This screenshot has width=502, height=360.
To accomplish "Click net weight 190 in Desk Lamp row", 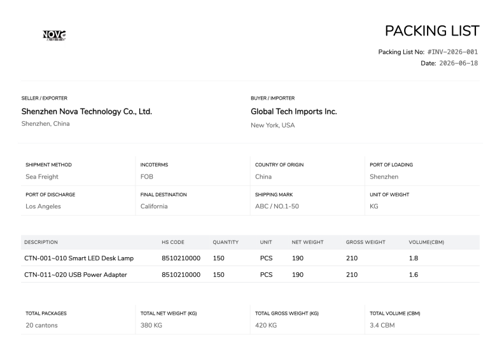I will point(297,258).
